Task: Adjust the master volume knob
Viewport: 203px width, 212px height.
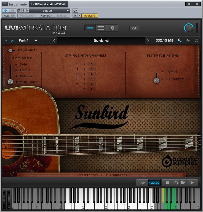Action: [x=189, y=28]
